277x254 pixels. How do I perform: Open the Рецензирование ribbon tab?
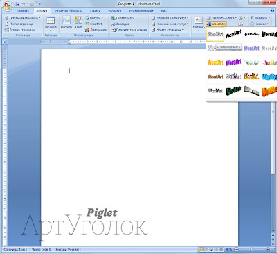point(141,11)
